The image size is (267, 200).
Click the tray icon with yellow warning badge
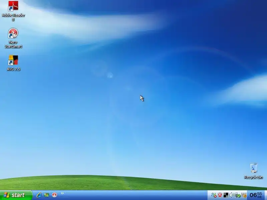coord(244,195)
